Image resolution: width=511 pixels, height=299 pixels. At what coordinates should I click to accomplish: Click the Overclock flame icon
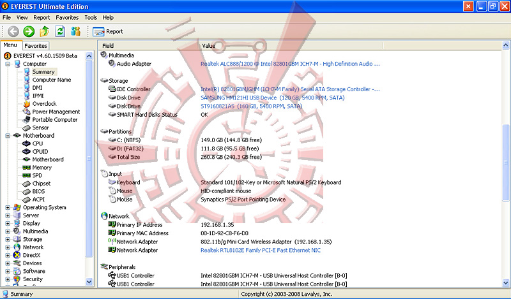coord(27,104)
